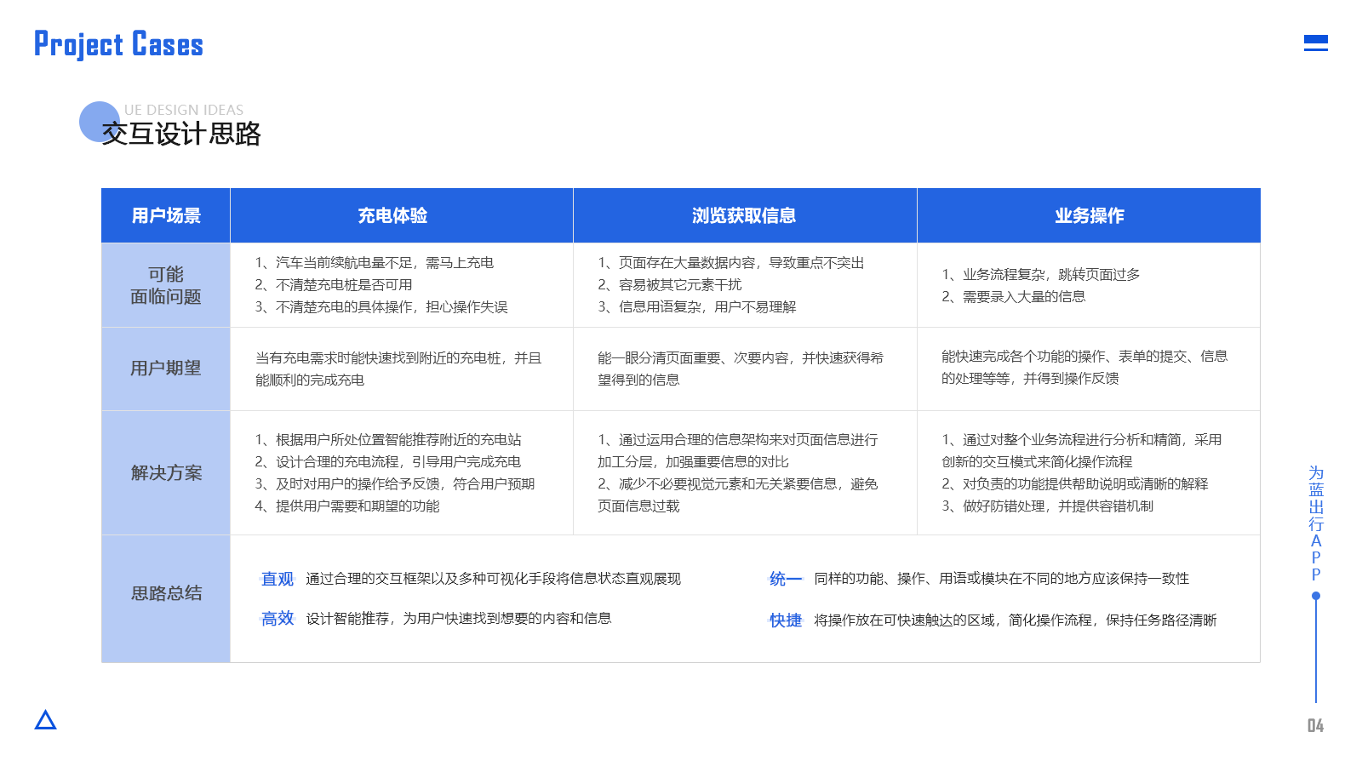This screenshot has width=1362, height=766.
Task: Click text 汽车当前续航电量不足，需马上充电
Action: point(385,263)
